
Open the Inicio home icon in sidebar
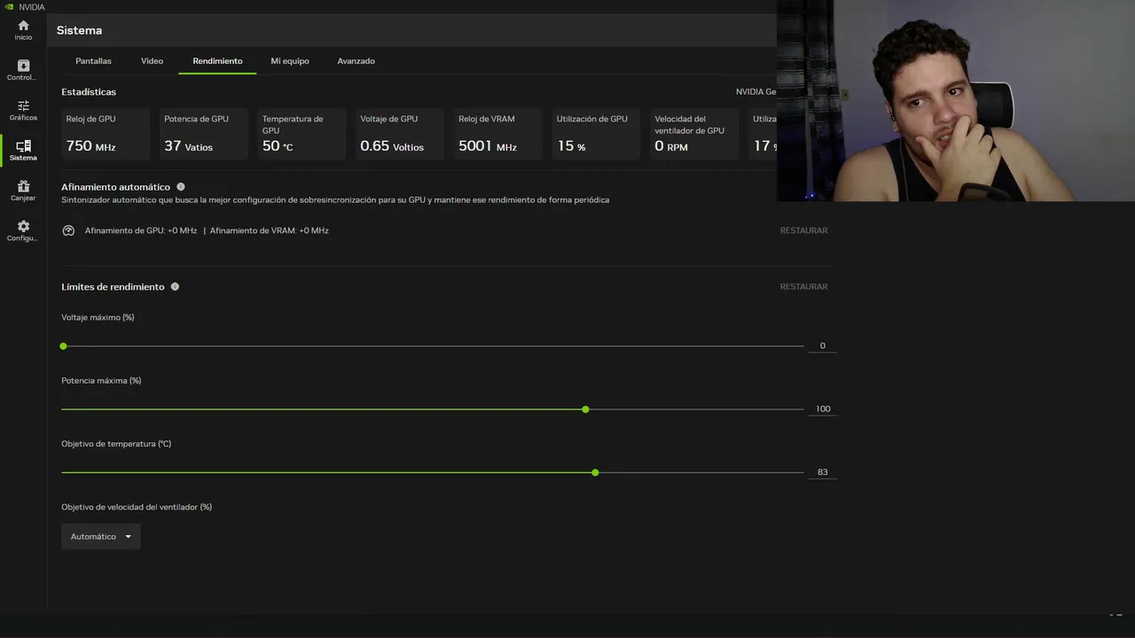coord(23,26)
